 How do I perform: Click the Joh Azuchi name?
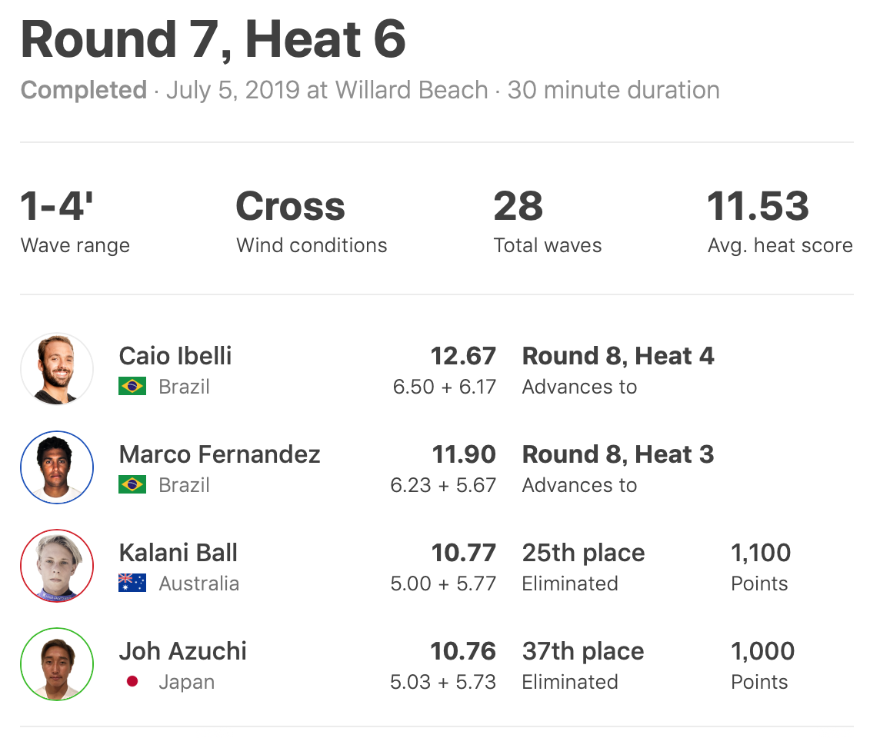[183, 651]
